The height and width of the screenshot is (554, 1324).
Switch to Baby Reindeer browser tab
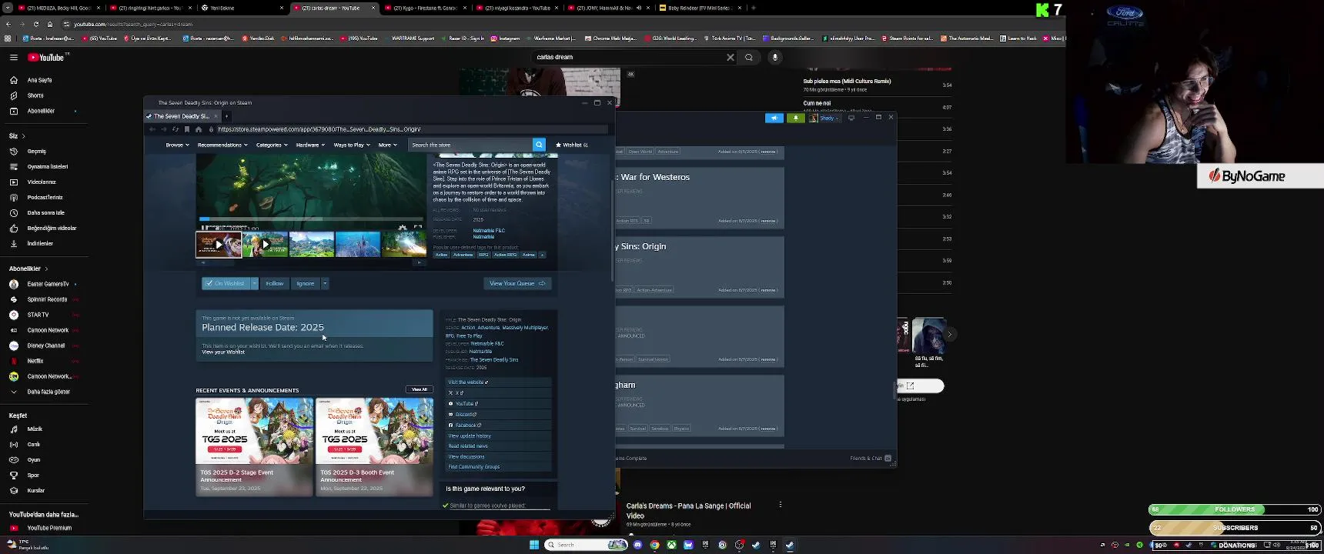click(702, 8)
